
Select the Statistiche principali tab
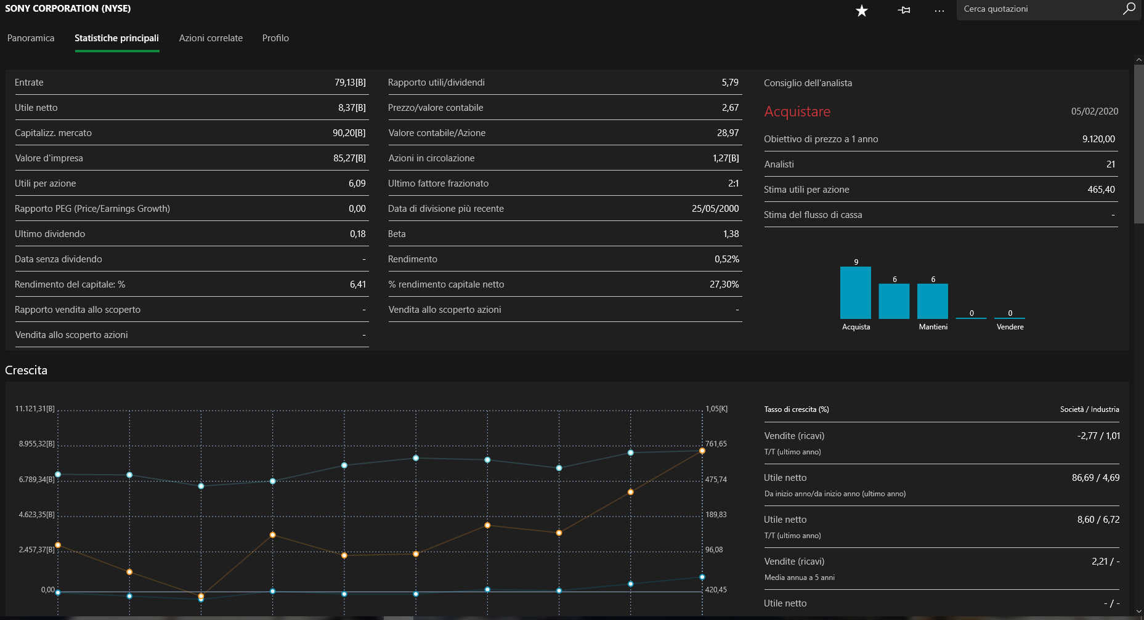(116, 38)
